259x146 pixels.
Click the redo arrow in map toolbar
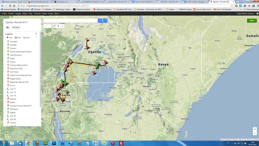(49, 26)
